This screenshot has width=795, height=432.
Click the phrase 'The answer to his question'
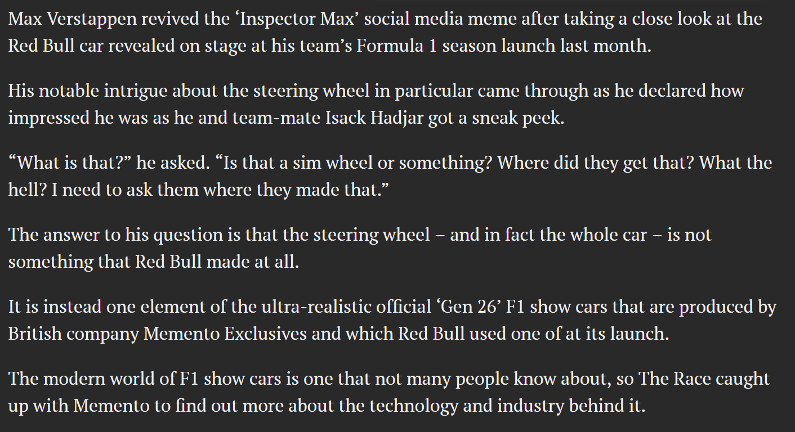pyautogui.click(x=117, y=235)
